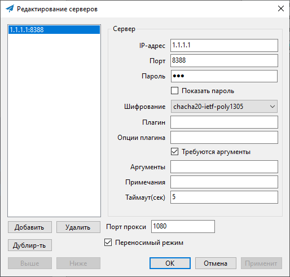Image resolution: width=290 pixels, height=277 pixels.
Task: Click the Порт прокси field
Action: tap(183, 226)
